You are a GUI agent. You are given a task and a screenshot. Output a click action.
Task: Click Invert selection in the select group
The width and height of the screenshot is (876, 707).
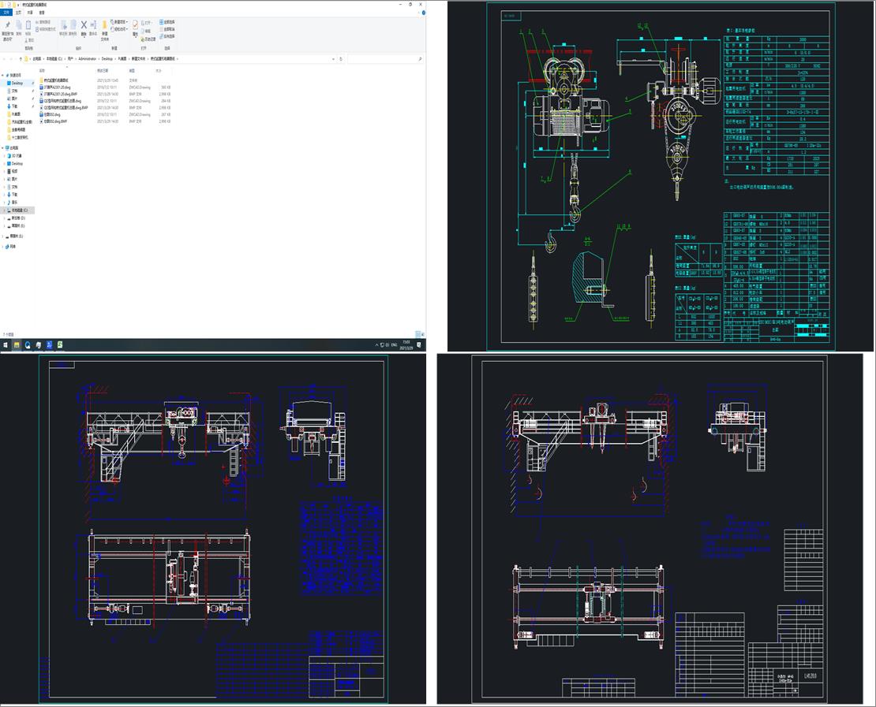point(167,36)
